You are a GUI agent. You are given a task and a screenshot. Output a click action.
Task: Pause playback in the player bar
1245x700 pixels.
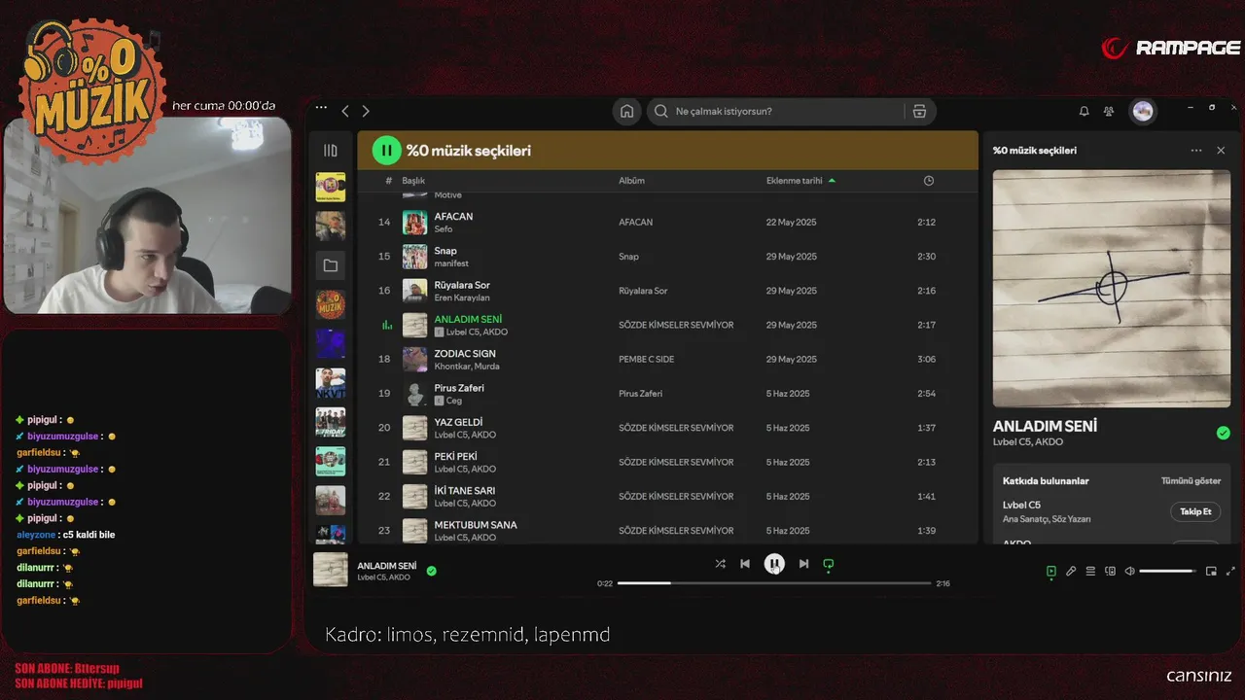click(774, 563)
